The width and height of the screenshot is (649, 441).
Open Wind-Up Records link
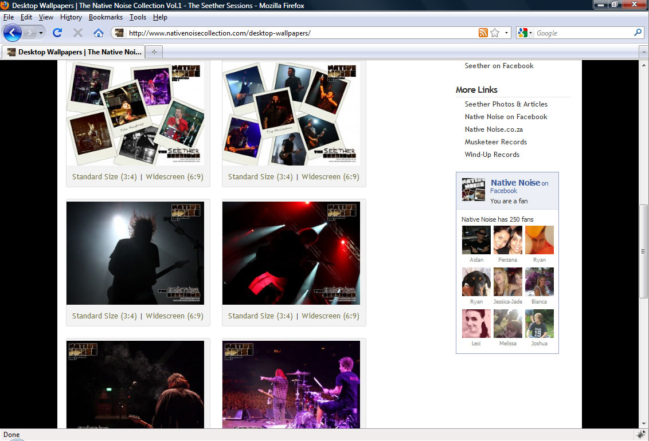tap(492, 155)
